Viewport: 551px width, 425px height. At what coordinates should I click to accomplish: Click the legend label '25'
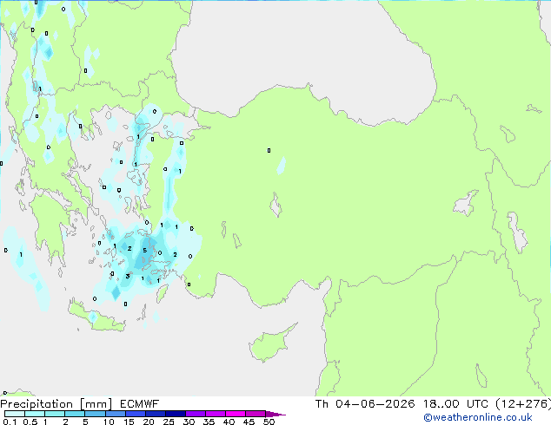(169, 422)
